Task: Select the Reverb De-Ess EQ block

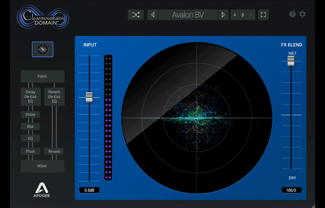Action: coord(54,96)
